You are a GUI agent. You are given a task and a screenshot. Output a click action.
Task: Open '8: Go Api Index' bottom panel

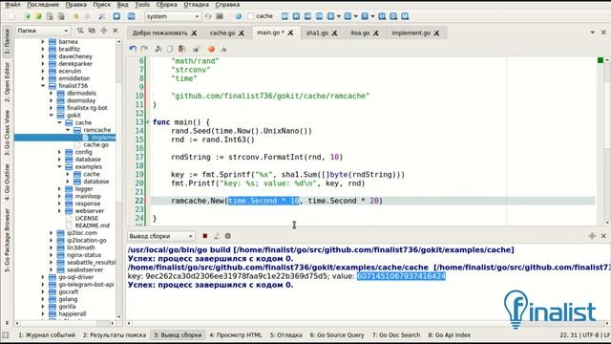pos(450,335)
